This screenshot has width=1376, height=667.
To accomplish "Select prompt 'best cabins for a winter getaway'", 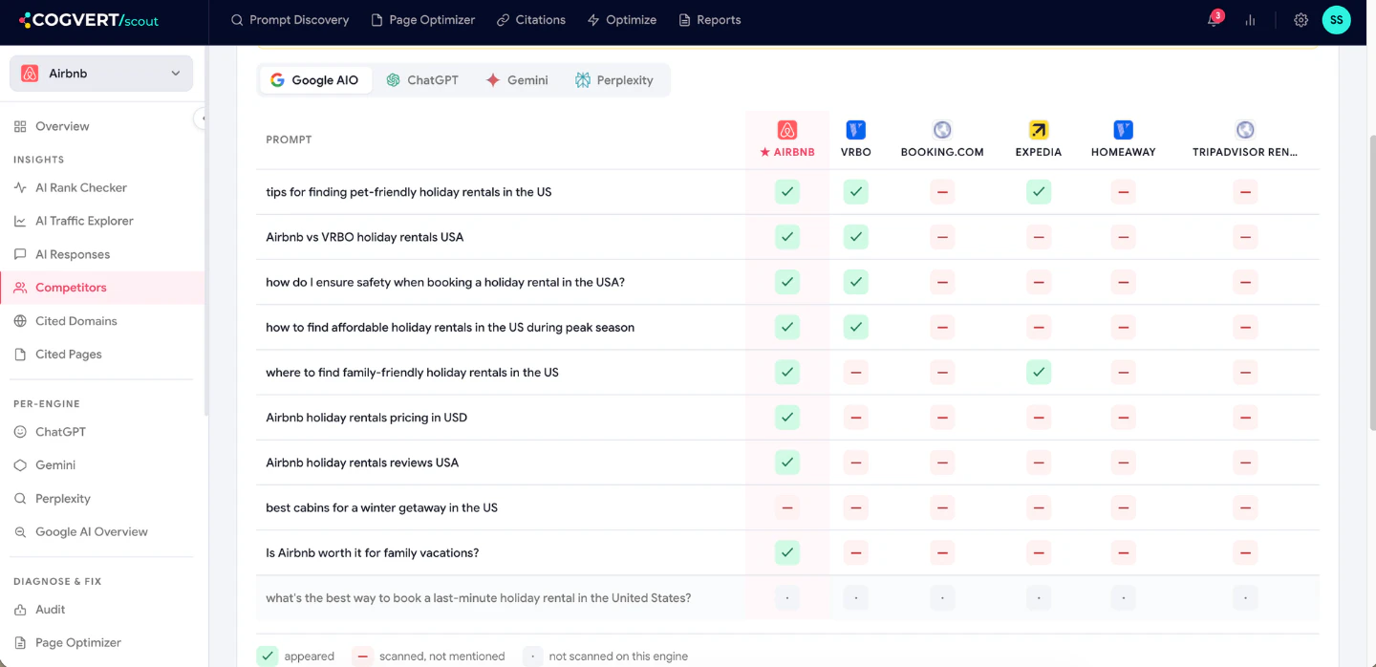I will click(x=382, y=507).
